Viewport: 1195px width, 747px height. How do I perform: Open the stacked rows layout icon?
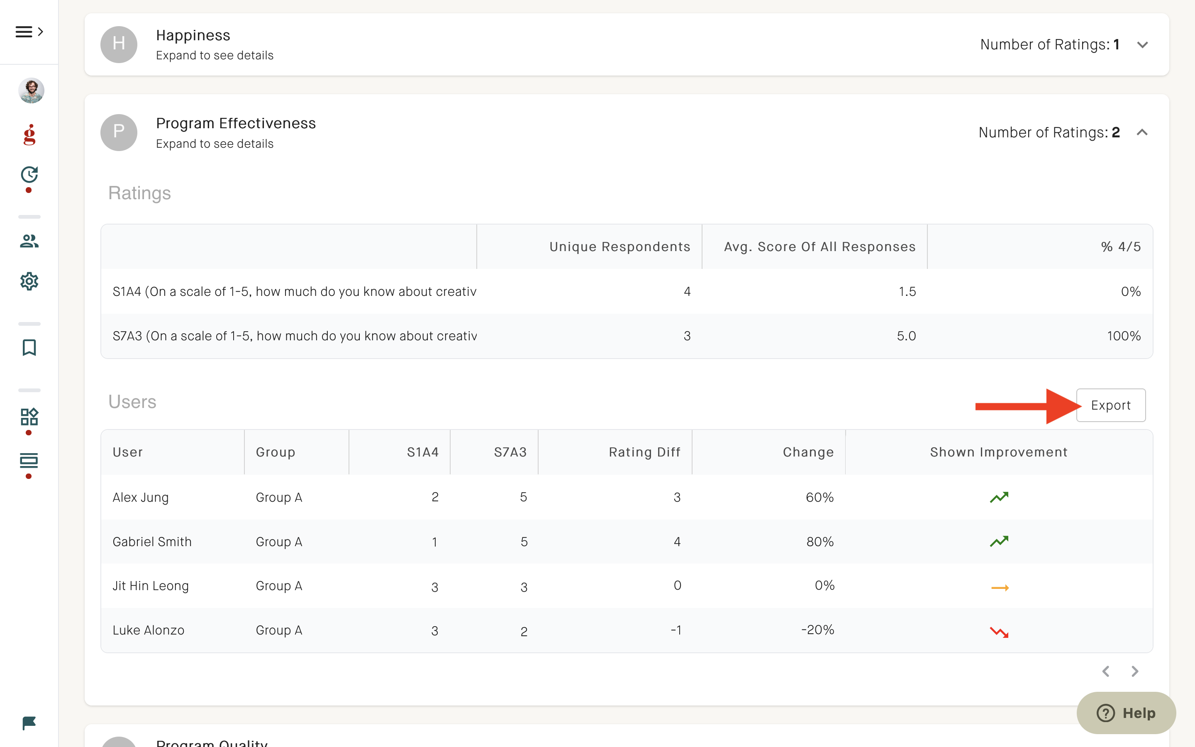click(29, 461)
